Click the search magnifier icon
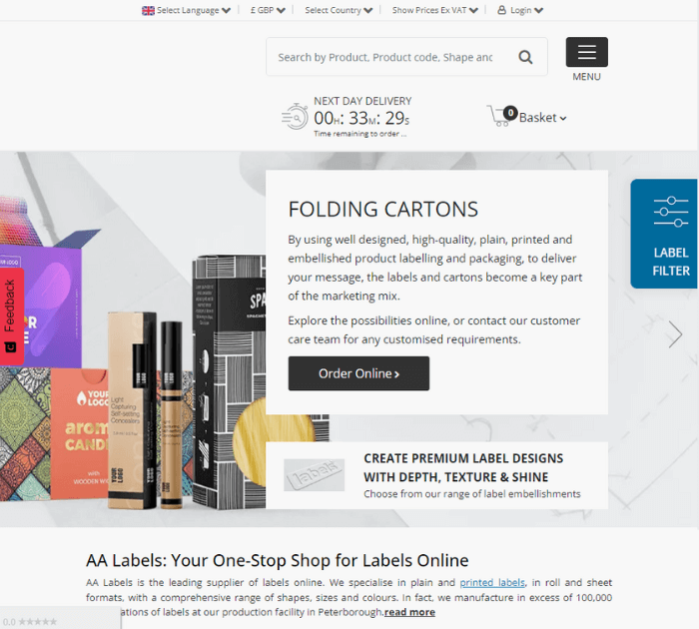699x629 pixels. (525, 57)
